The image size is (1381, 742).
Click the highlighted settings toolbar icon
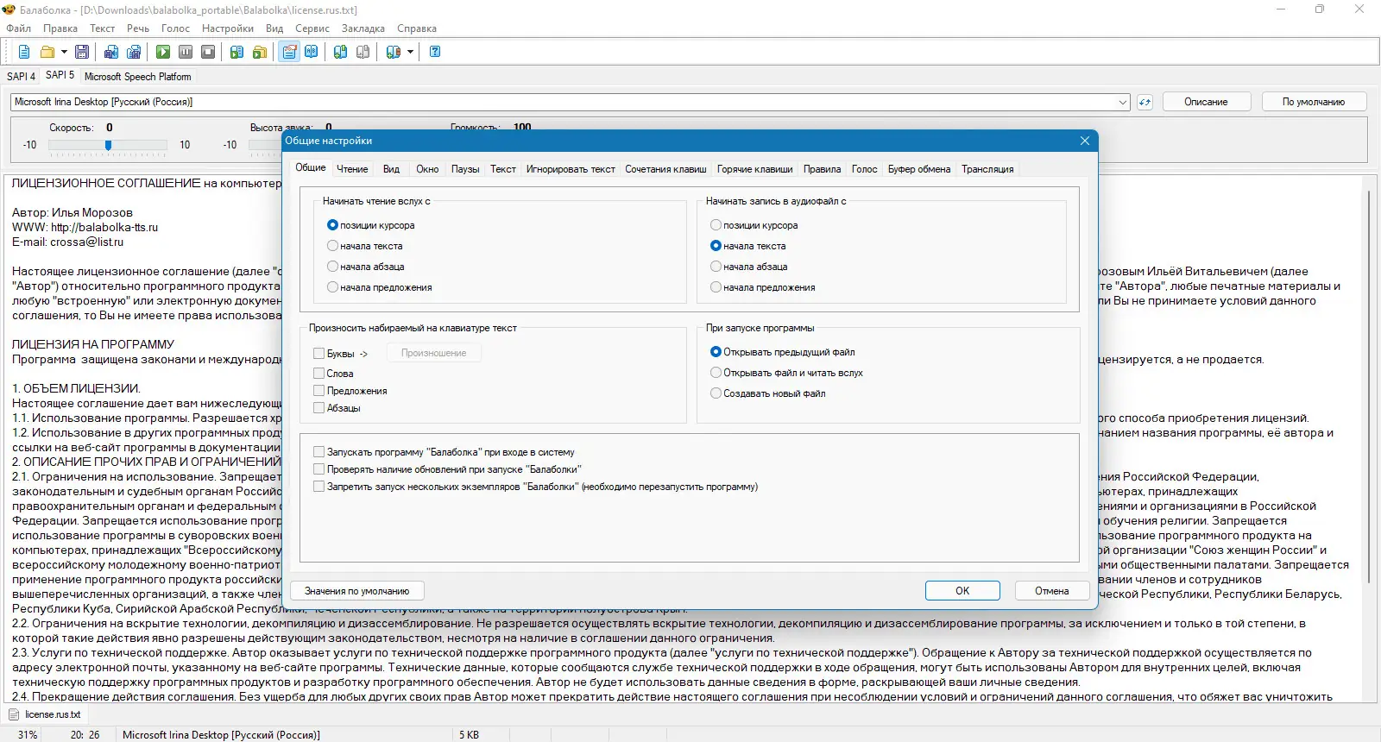point(289,52)
